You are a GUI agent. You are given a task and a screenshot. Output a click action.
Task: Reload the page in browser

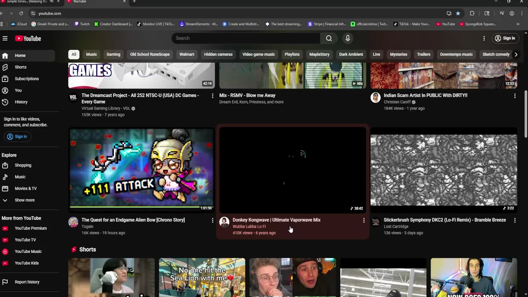21,13
